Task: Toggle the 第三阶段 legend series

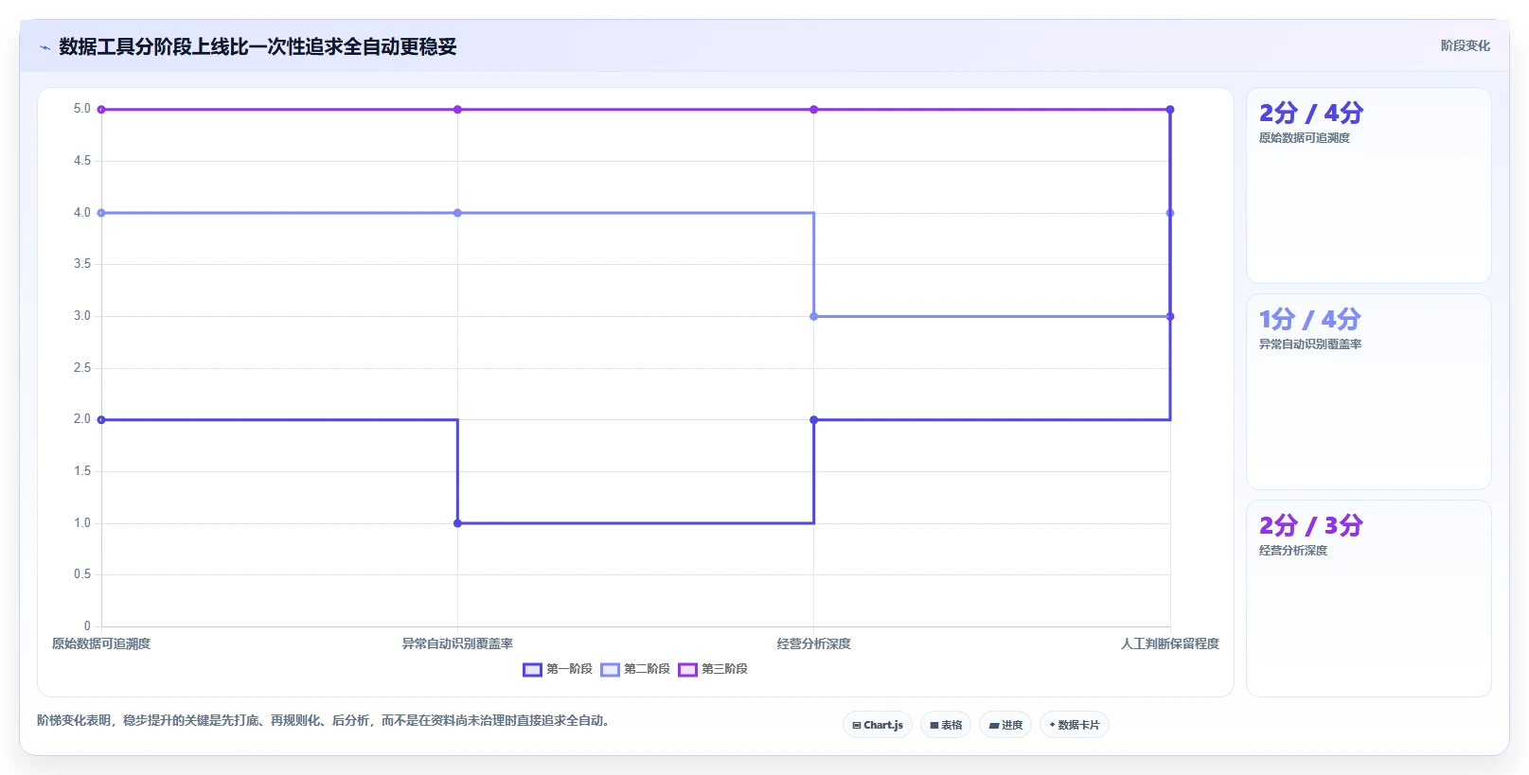Action: (x=713, y=669)
